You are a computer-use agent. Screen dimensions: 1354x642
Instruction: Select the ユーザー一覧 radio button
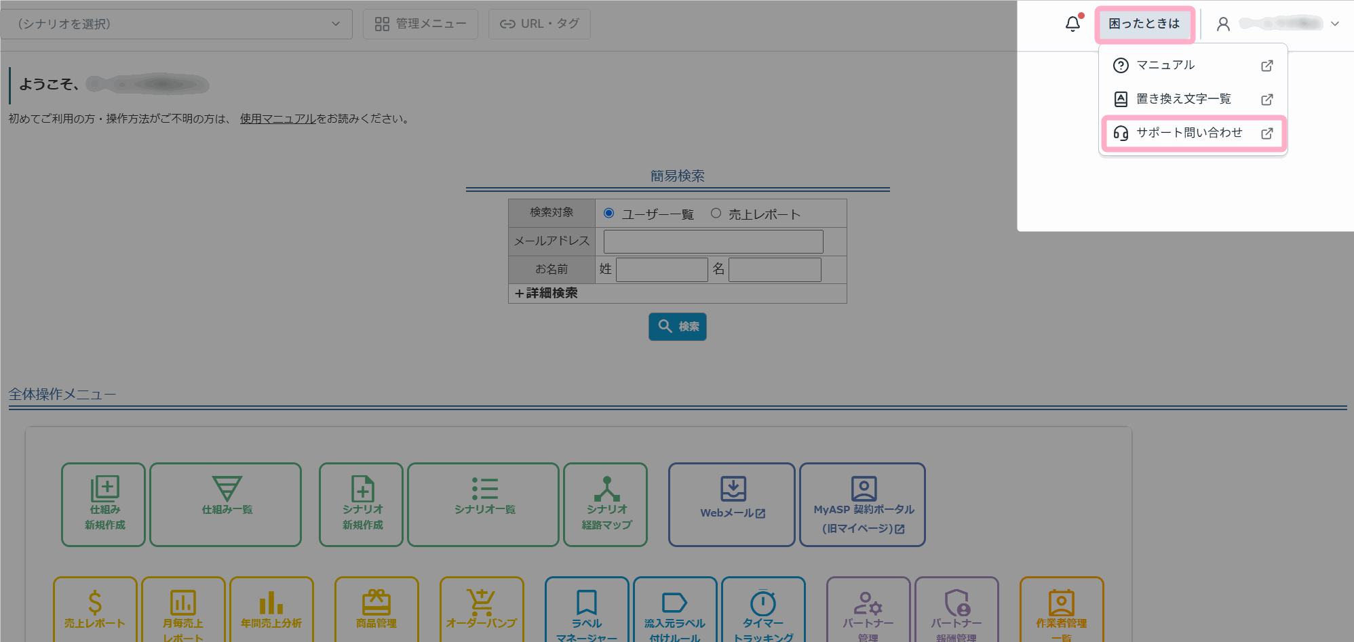tap(609, 214)
